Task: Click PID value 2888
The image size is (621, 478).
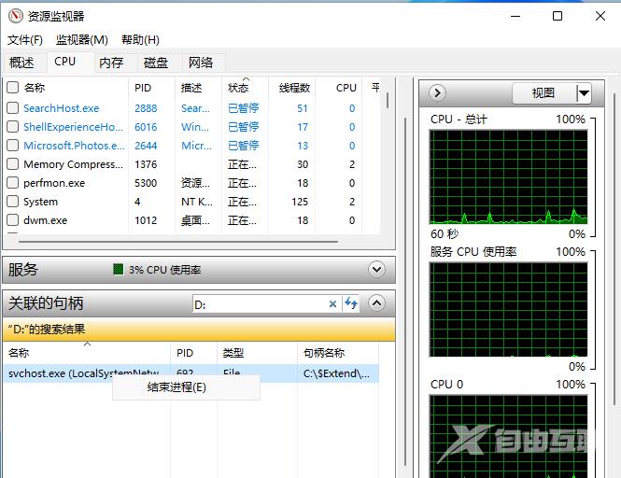Action: (146, 108)
